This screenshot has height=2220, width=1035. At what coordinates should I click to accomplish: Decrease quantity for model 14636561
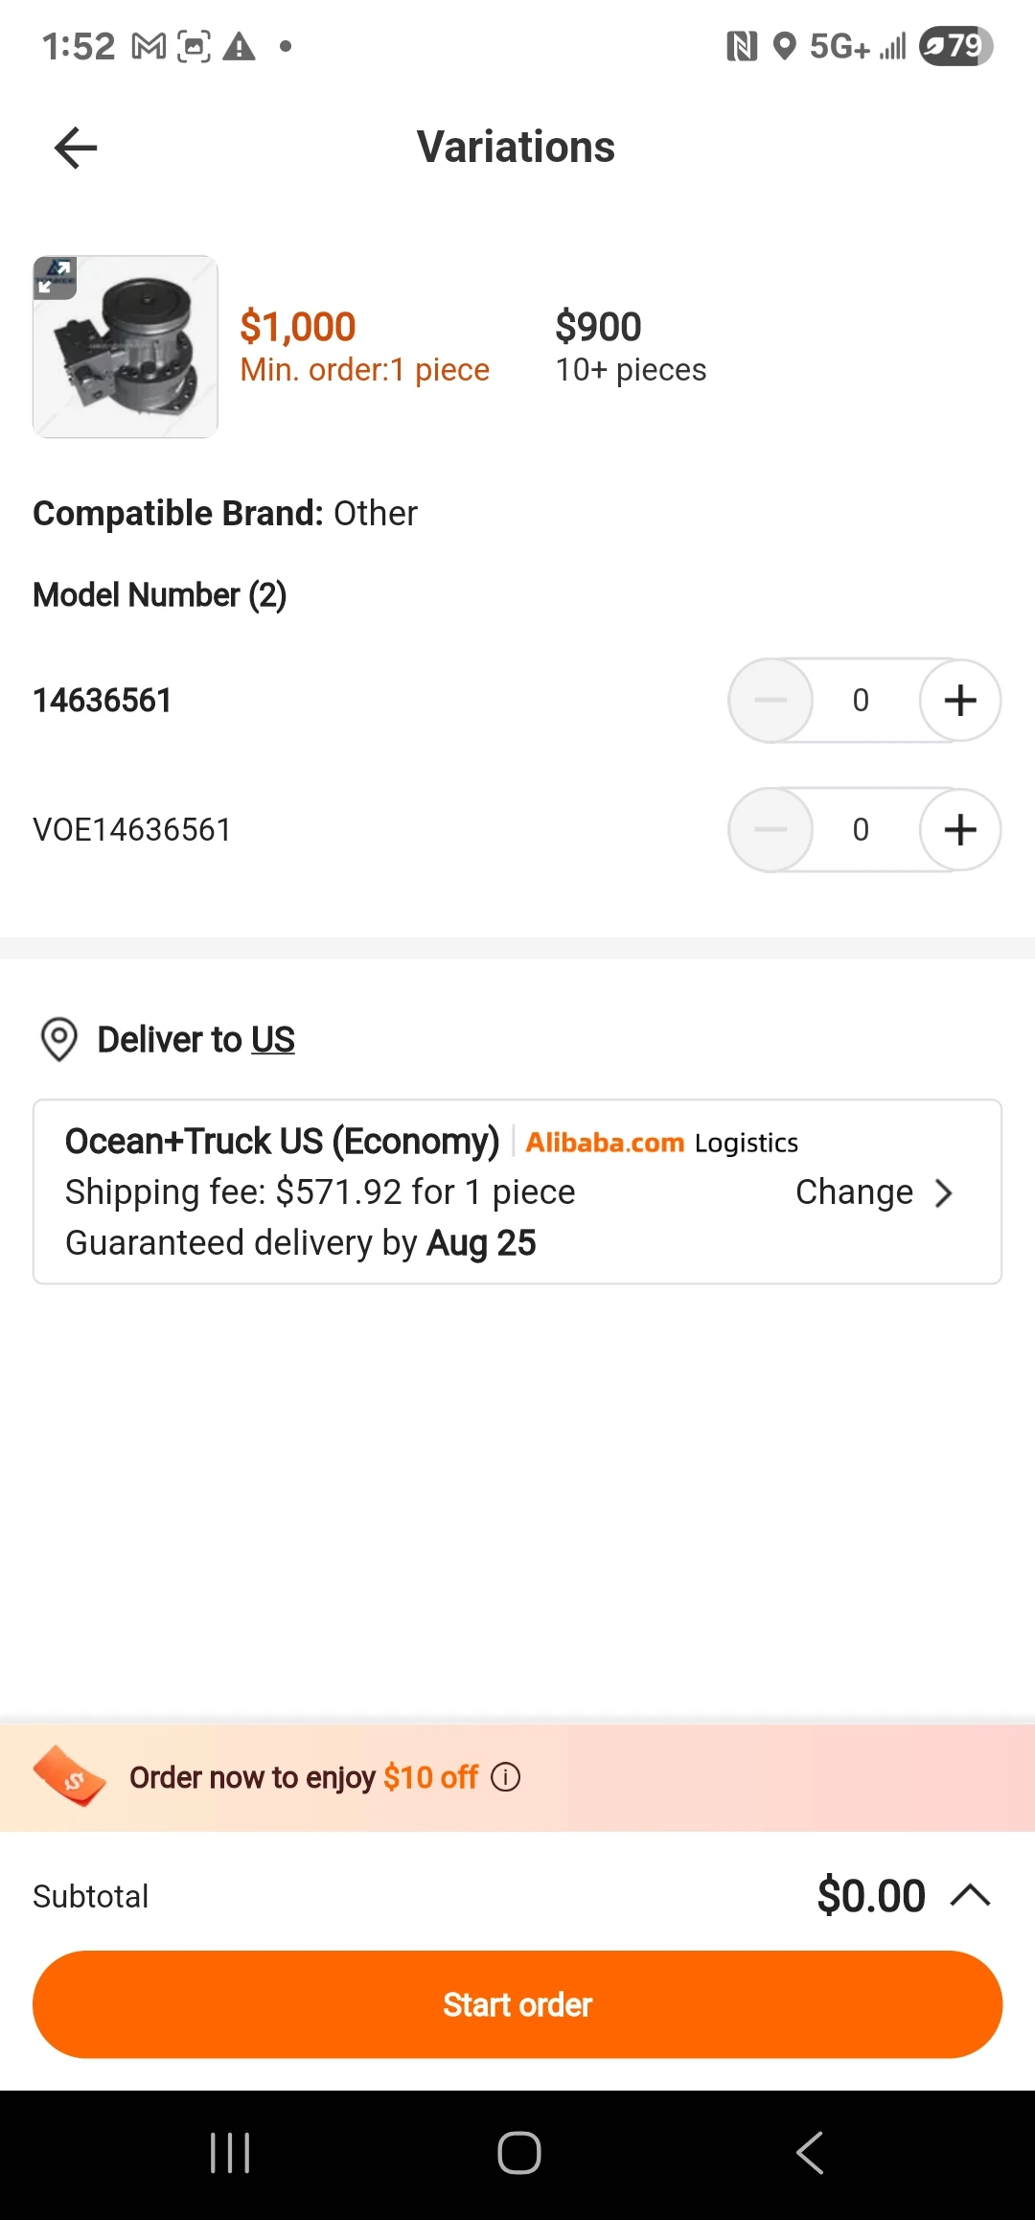click(x=770, y=701)
